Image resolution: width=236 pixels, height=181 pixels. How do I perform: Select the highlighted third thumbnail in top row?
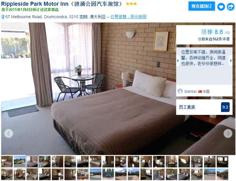[32, 162]
